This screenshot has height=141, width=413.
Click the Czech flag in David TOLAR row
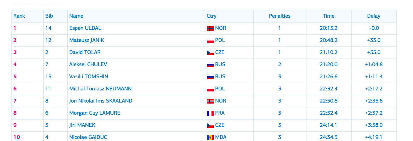[210, 53]
